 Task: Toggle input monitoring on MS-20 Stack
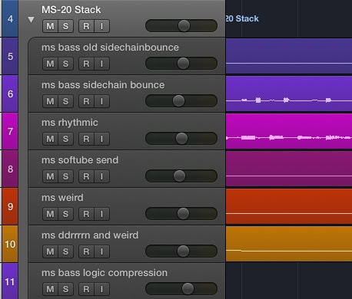coord(102,26)
